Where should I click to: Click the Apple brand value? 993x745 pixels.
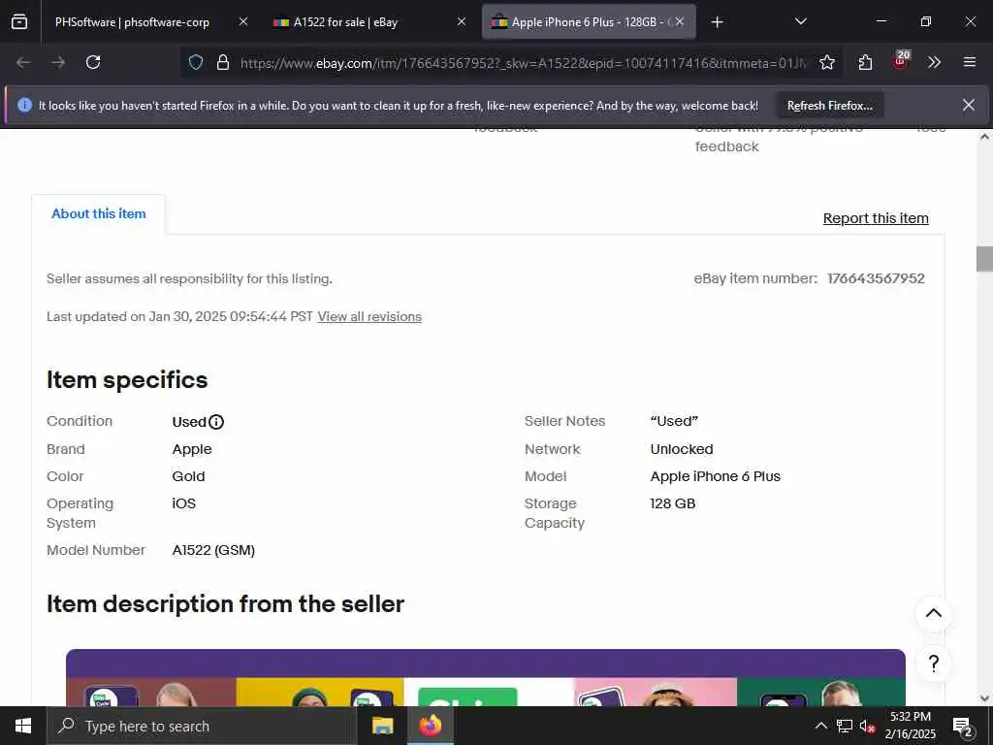[x=192, y=449]
